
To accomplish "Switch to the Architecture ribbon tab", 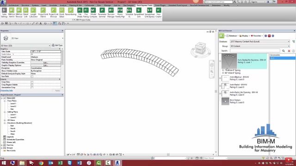I will pos(13,5).
